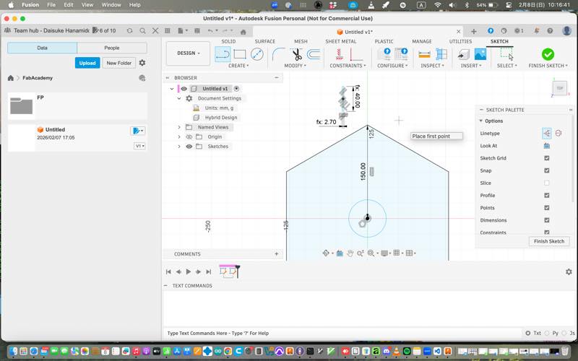Image resolution: width=578 pixels, height=361 pixels.
Task: Click the green Finish Sketch checkmark
Action: (548, 54)
